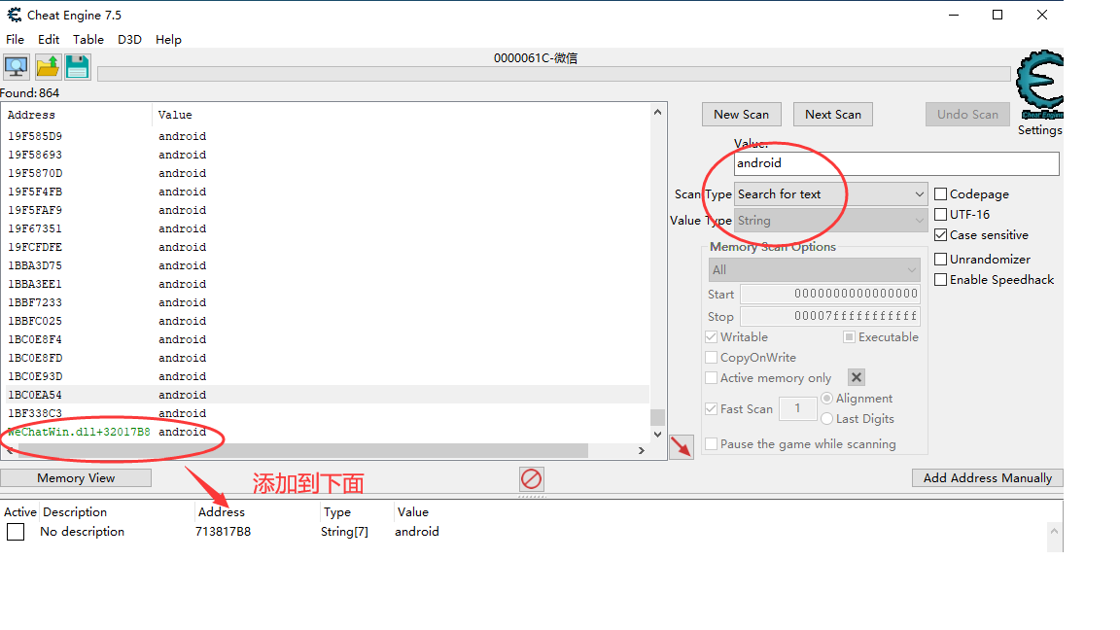This screenshot has width=1120, height=630.
Task: Click results list horizontal scrollbar thumb
Action: [303, 451]
